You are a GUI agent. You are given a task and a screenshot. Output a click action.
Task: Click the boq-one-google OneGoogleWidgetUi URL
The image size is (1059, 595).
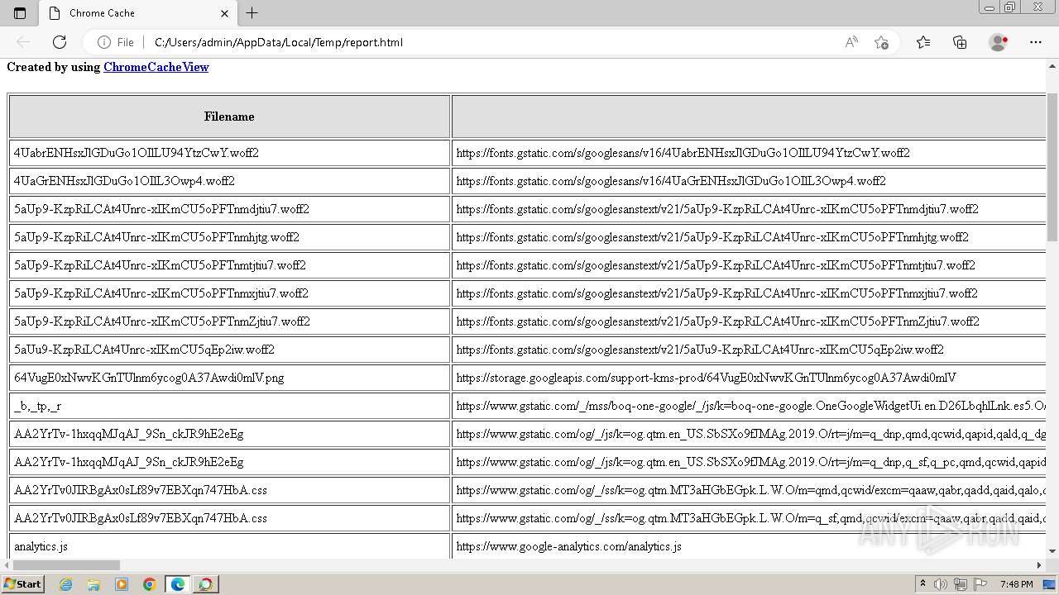751,406
